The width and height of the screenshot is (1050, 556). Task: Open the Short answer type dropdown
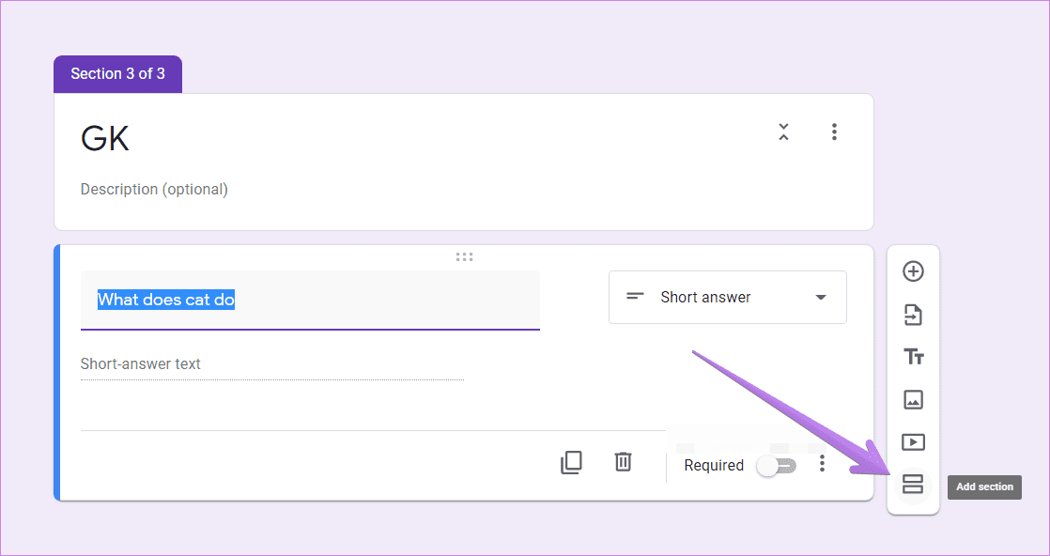727,298
